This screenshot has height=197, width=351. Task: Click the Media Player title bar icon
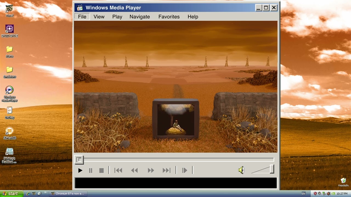(x=80, y=8)
